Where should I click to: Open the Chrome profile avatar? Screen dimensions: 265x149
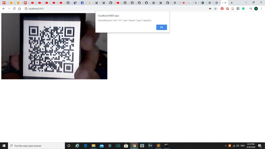pyautogui.click(x=256, y=9)
